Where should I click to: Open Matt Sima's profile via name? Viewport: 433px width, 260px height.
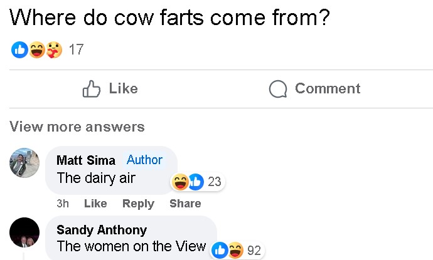[x=86, y=160]
